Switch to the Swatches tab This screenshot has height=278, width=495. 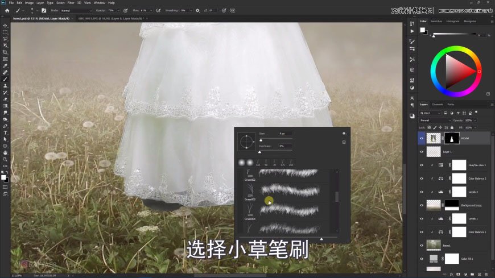(x=436, y=21)
